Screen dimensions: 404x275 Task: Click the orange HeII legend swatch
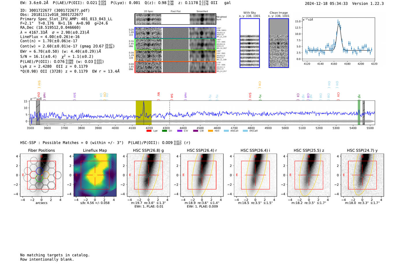coord(211,131)
